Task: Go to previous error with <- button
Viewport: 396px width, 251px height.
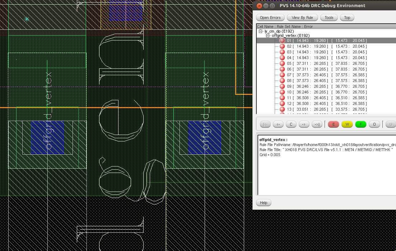Action: tap(278, 124)
